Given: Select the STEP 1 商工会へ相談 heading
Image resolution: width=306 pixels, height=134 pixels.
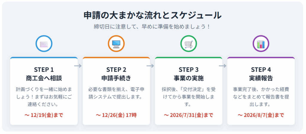Looking at the screenshot, I should pos(44,74).
